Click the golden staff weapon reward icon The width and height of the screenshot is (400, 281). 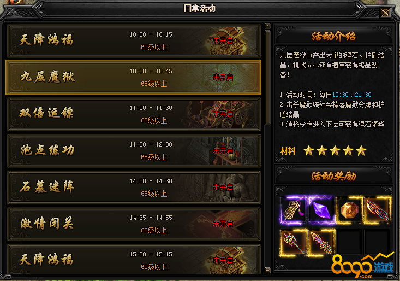294,242
